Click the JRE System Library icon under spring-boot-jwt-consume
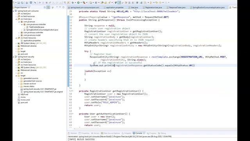 (19, 43)
